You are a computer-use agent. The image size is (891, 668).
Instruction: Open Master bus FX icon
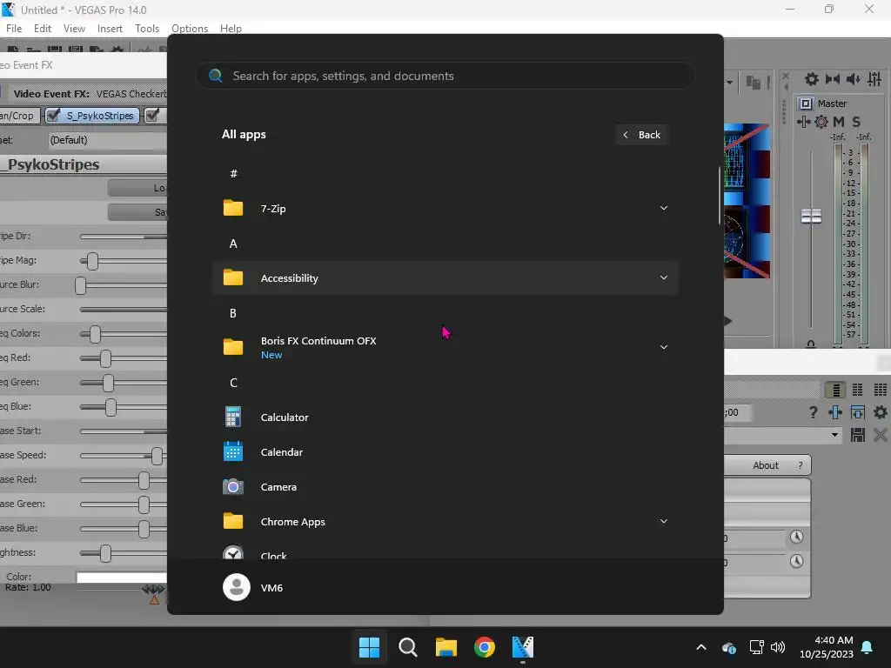click(803, 122)
